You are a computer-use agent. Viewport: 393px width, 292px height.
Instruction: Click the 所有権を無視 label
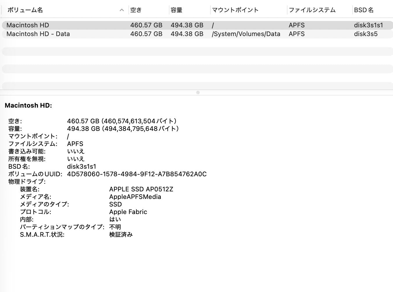(27, 159)
